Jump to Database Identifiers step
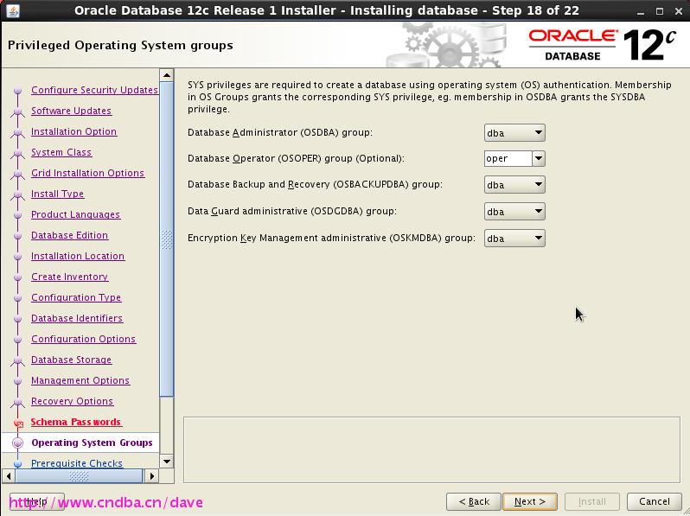 pos(77,318)
